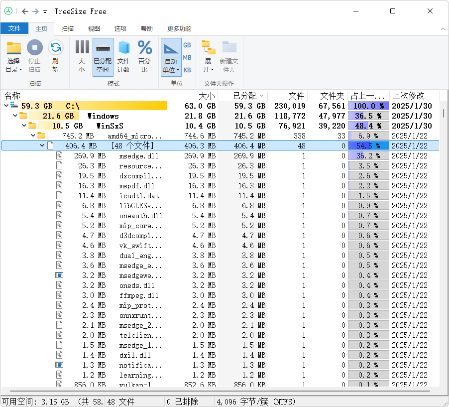Sort by the Size (大小) column header

click(193, 96)
